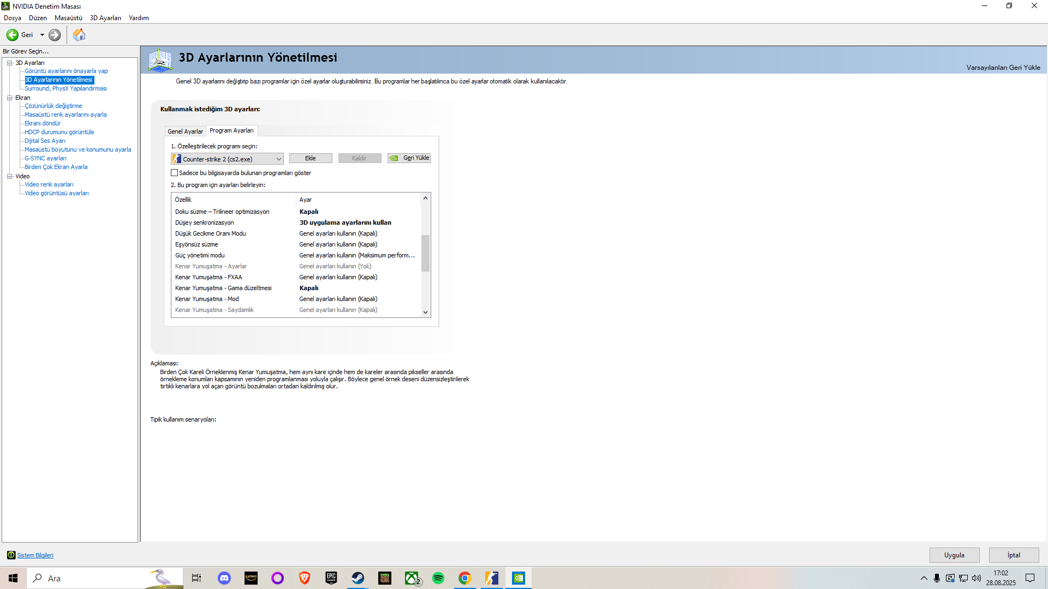Screen dimensions: 1048x589
Task: Click the Ekle button
Action: (x=311, y=158)
